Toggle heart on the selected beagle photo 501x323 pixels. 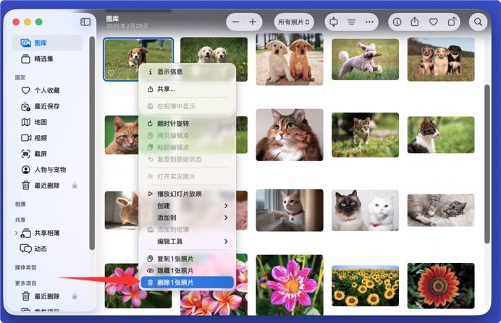111,73
